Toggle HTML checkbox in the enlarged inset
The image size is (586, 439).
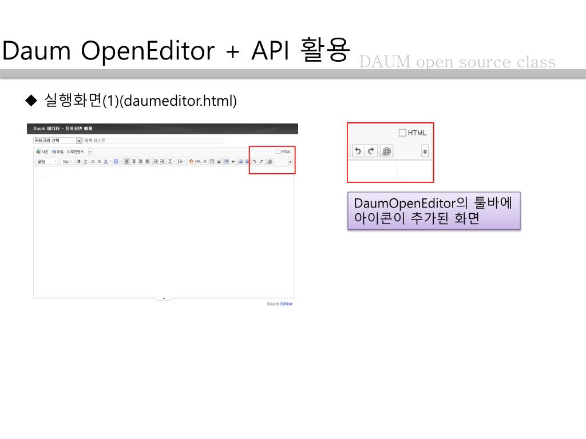click(402, 133)
